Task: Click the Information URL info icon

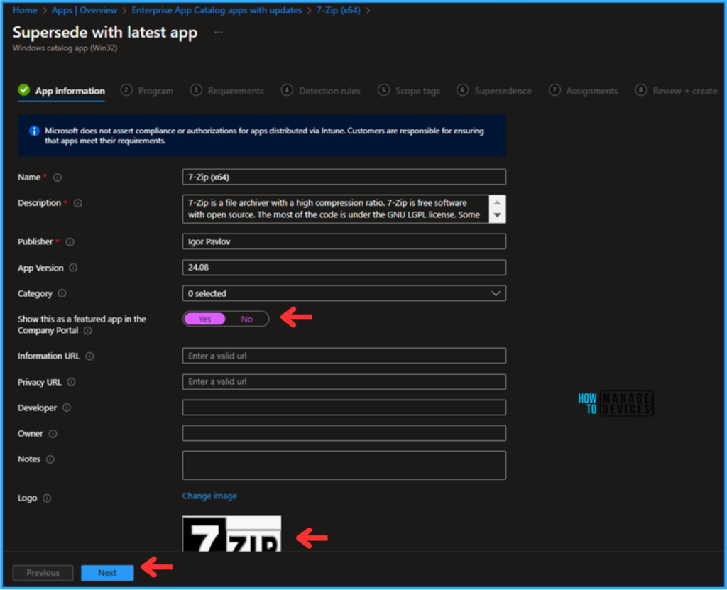Action: tap(90, 356)
